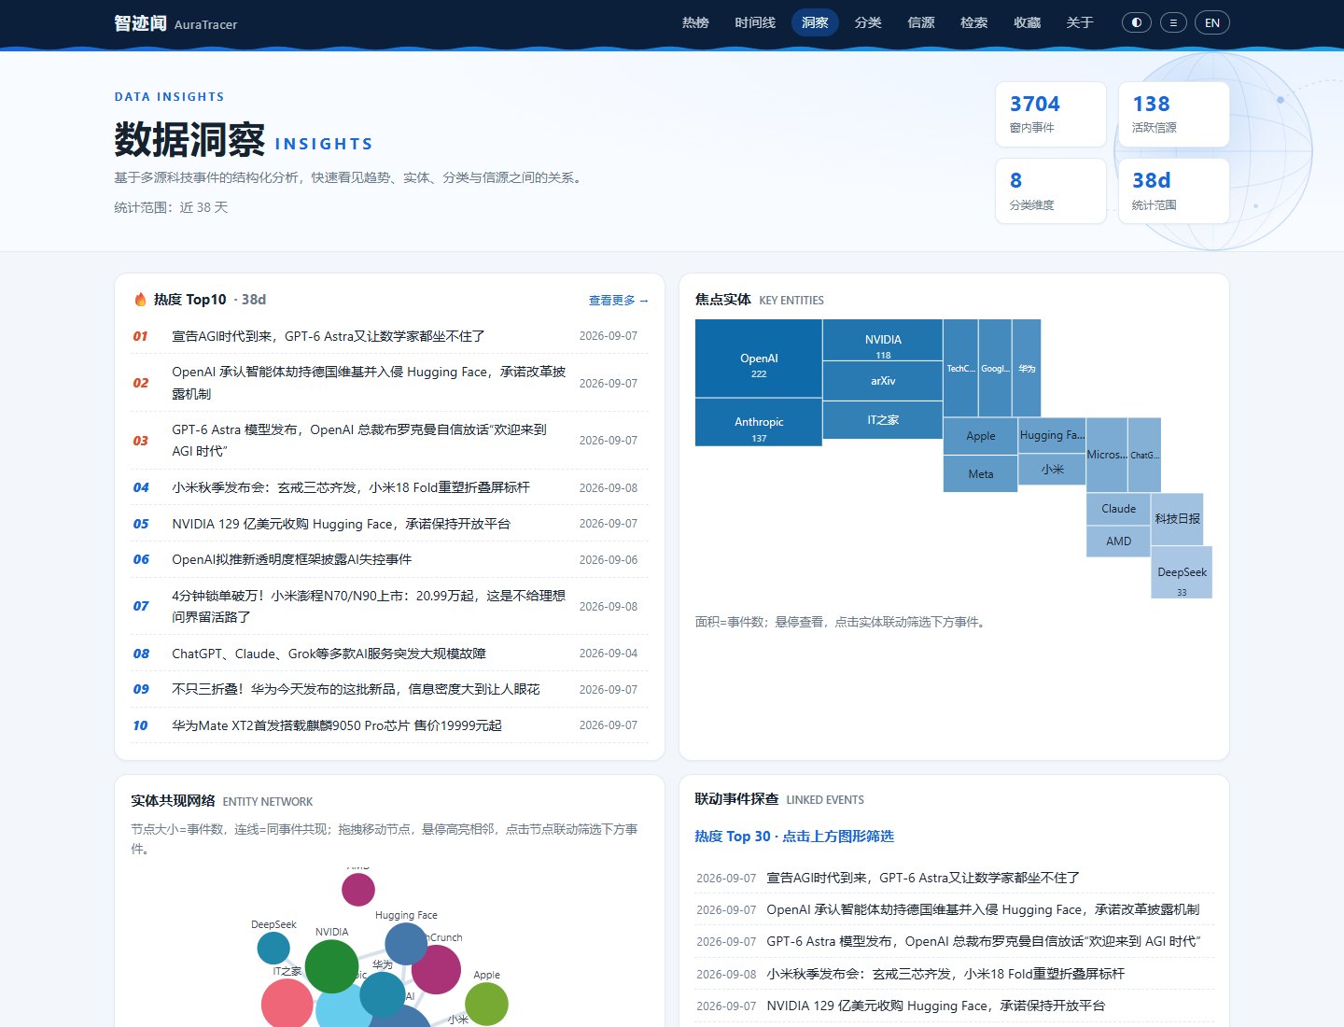Click the teal 华为 network node

[383, 995]
